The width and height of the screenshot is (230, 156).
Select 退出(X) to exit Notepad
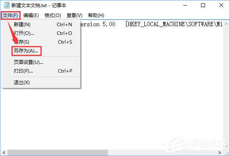(41, 83)
